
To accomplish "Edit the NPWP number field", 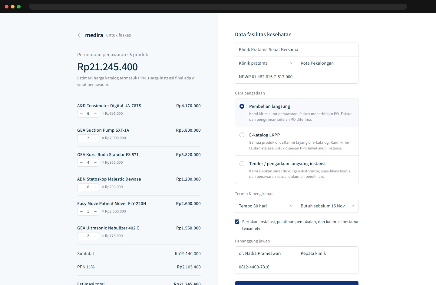I will pyautogui.click(x=297, y=77).
